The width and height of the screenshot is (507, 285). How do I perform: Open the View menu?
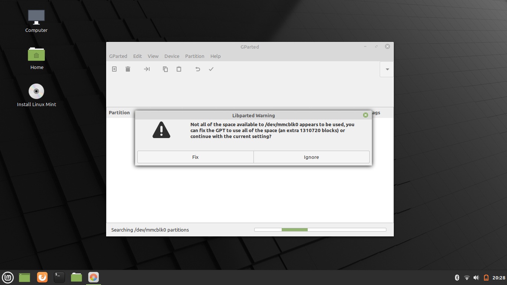pyautogui.click(x=153, y=56)
